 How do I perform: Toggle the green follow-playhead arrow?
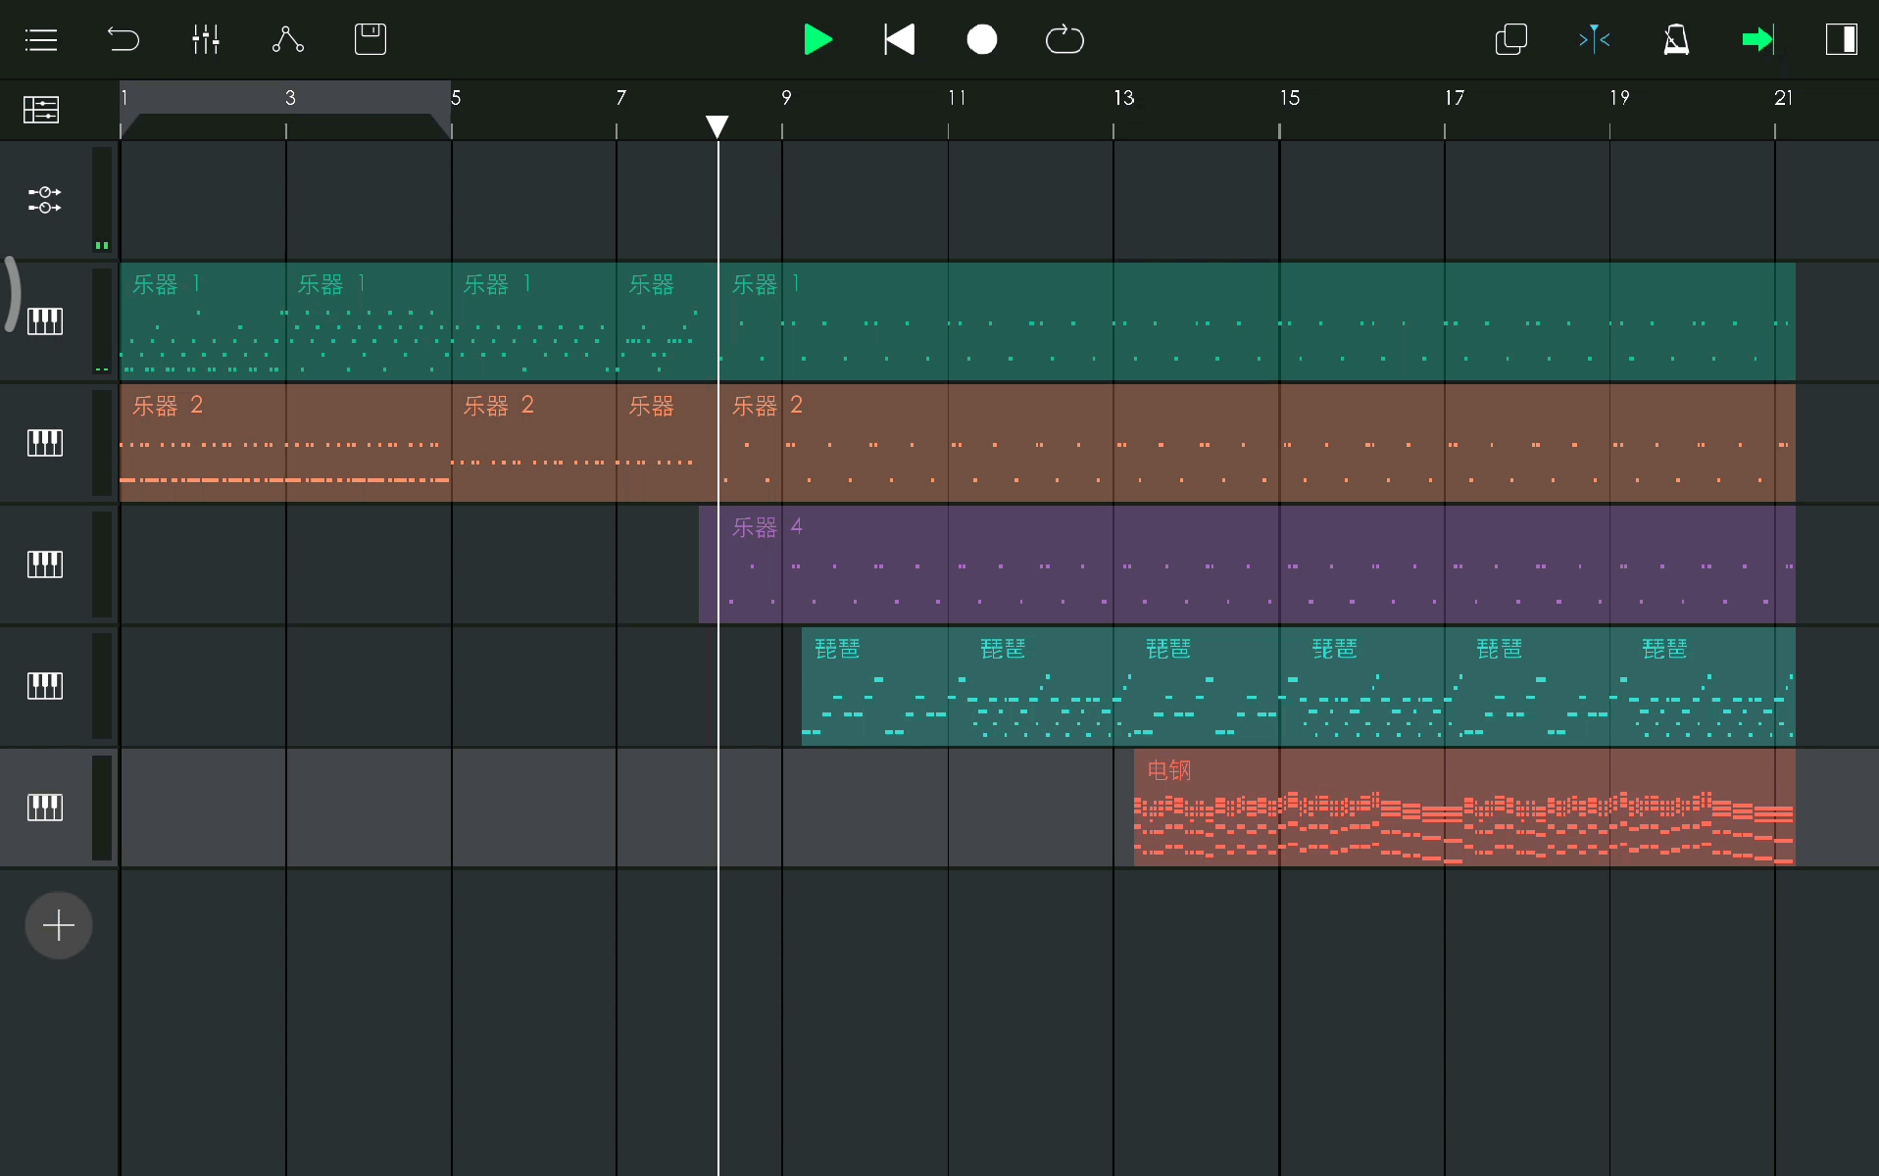click(1758, 40)
